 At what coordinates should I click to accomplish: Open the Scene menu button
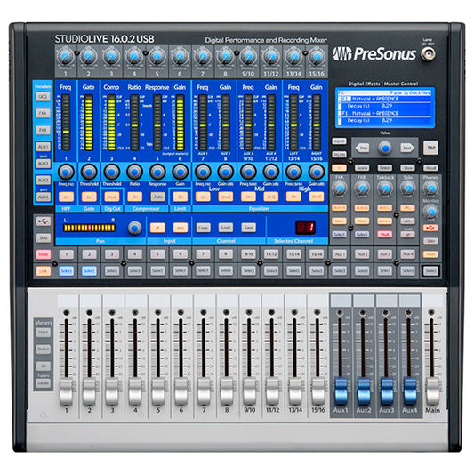(x=362, y=167)
